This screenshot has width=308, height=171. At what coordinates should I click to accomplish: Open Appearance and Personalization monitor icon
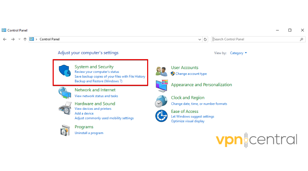[x=162, y=85]
